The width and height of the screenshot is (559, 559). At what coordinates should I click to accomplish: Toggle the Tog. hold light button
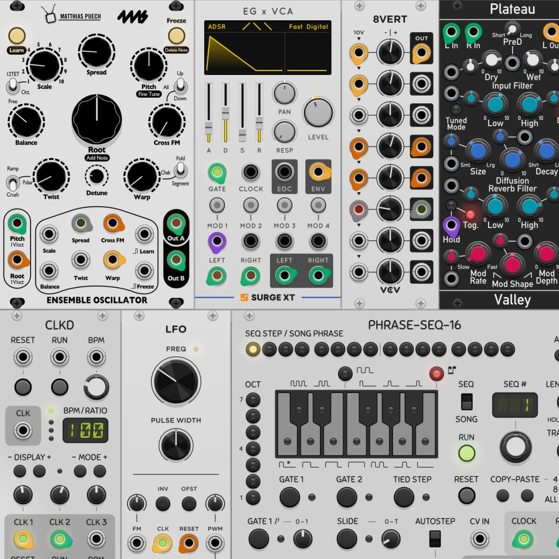coord(470,214)
